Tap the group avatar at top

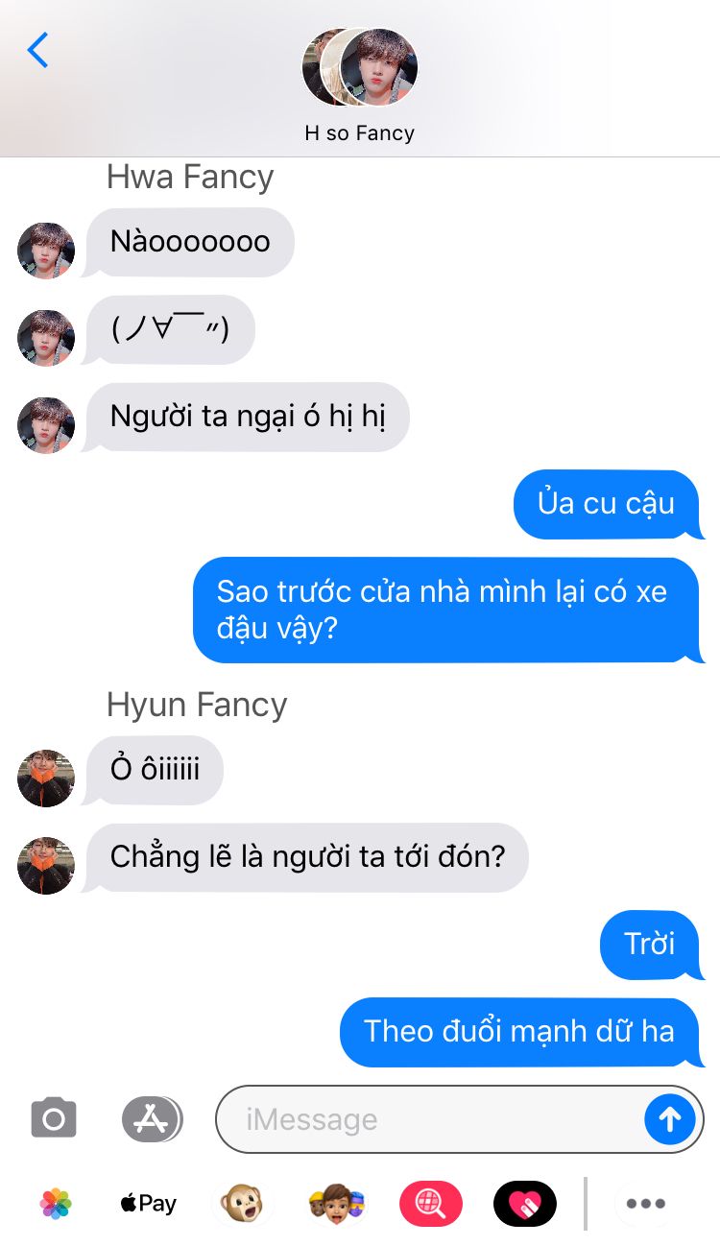pyautogui.click(x=360, y=67)
